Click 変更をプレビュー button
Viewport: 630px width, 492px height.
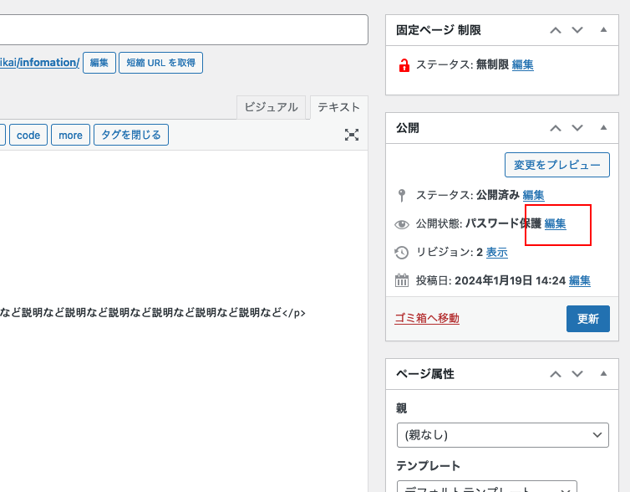pyautogui.click(x=556, y=165)
